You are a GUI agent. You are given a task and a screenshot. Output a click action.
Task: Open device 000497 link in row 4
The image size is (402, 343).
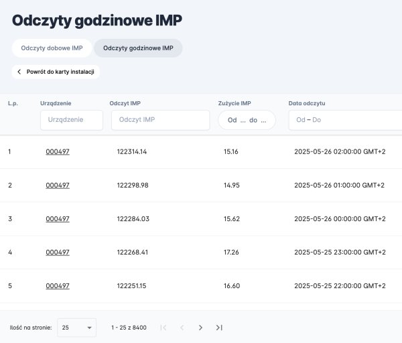coord(58,253)
